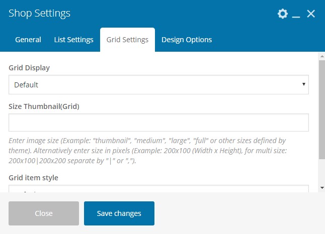This screenshot has width=325, height=234.
Task: Select the Grid Settings tab
Action: click(x=127, y=40)
